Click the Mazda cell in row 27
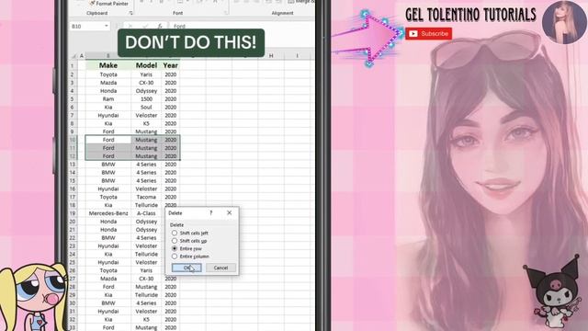 pyautogui.click(x=108, y=279)
